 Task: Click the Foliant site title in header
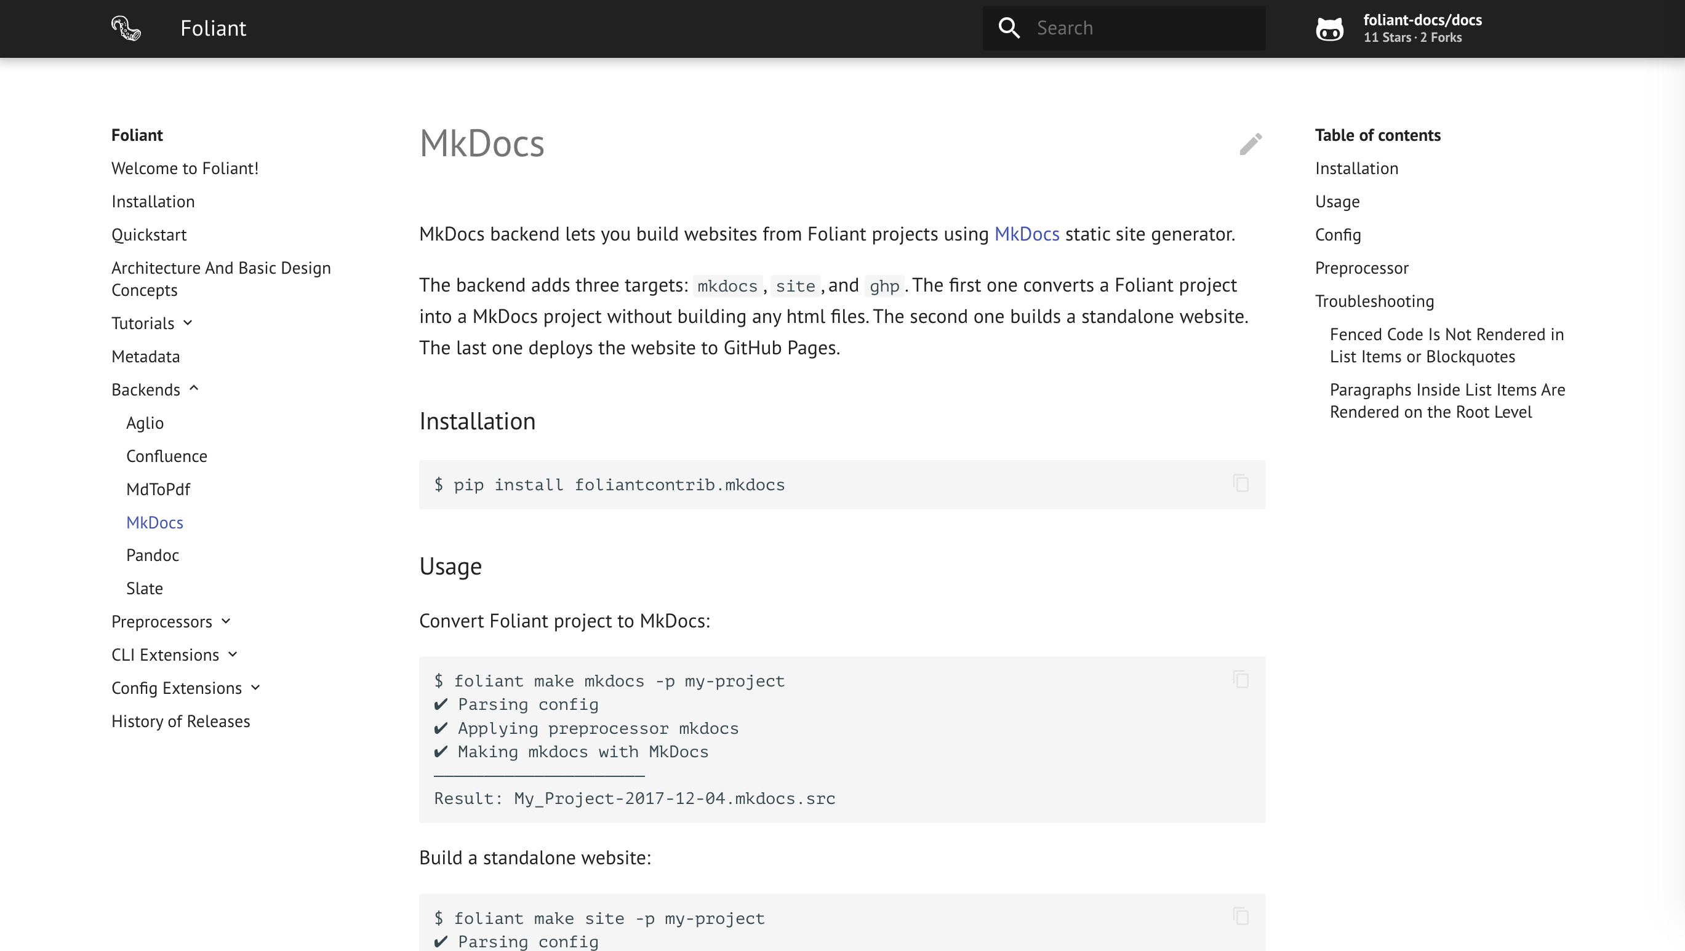214,28
